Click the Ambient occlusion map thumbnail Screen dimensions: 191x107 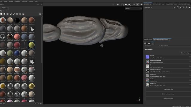pos(147,71)
